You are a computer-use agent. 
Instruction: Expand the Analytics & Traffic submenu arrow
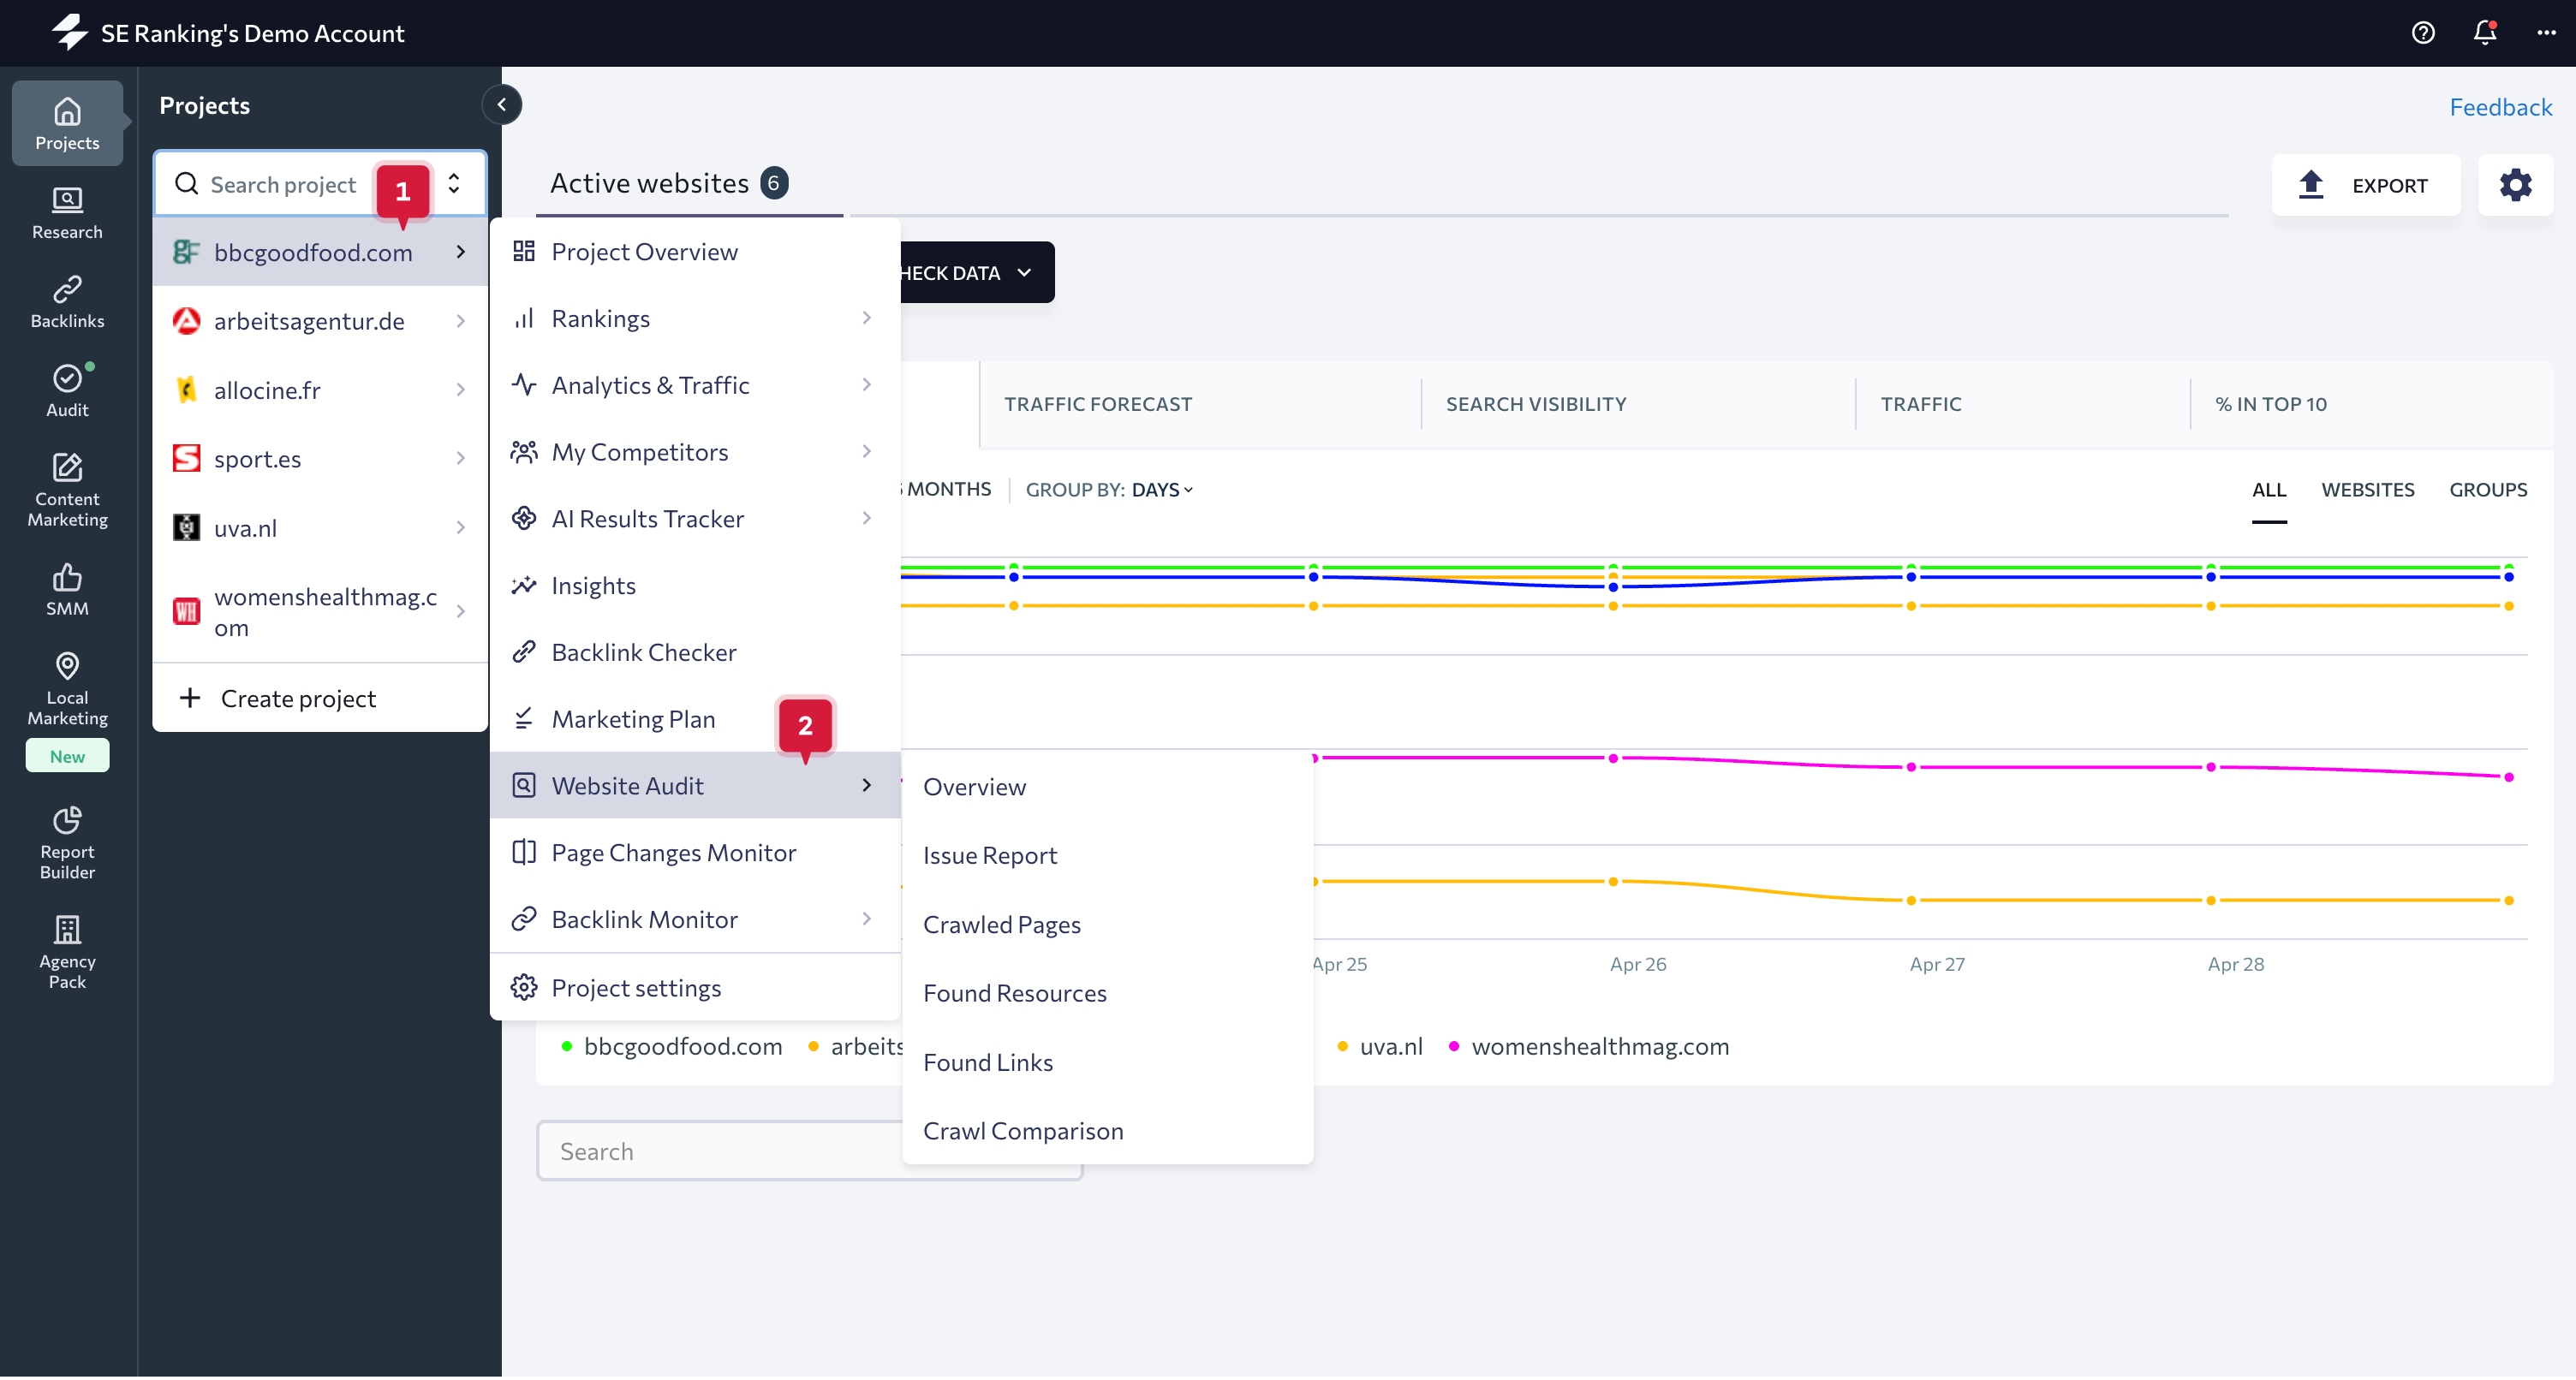(x=867, y=385)
